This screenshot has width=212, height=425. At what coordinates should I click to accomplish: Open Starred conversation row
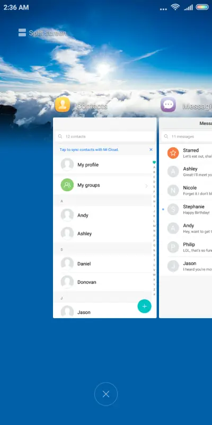pos(185,153)
